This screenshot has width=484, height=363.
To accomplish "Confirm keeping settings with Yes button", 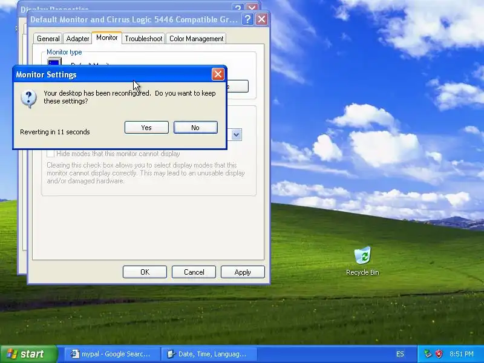I will click(146, 128).
